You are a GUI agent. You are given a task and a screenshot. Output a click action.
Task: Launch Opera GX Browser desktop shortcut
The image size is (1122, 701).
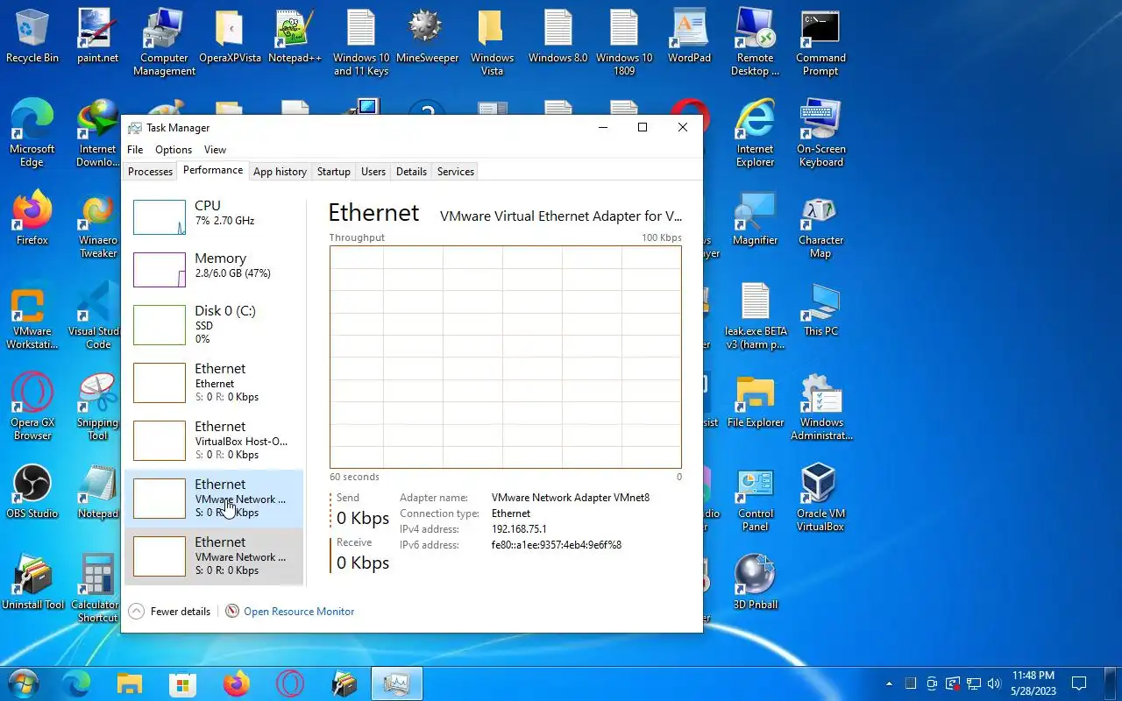point(32,407)
